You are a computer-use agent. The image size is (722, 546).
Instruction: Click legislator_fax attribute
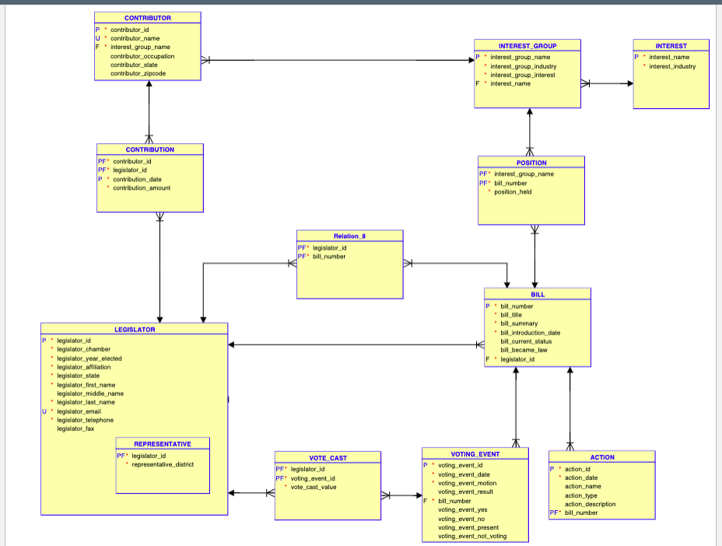(x=75, y=429)
